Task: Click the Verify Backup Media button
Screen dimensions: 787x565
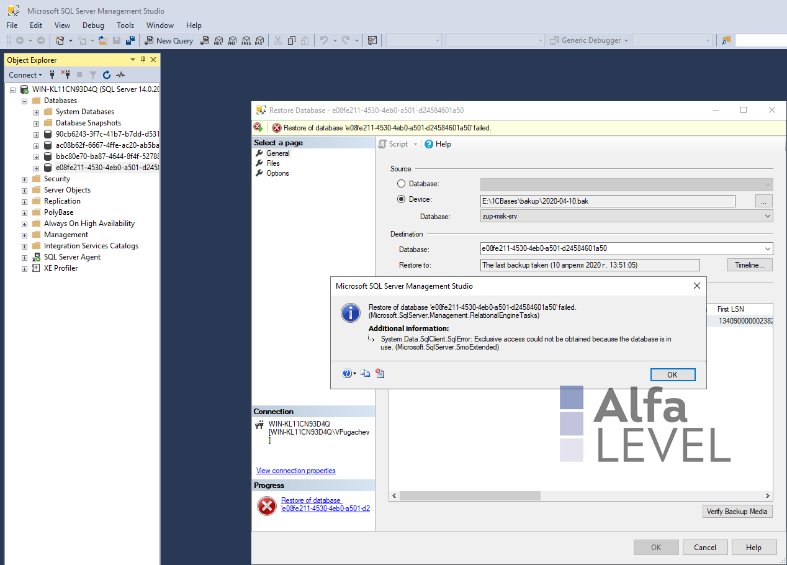Action: coord(737,512)
